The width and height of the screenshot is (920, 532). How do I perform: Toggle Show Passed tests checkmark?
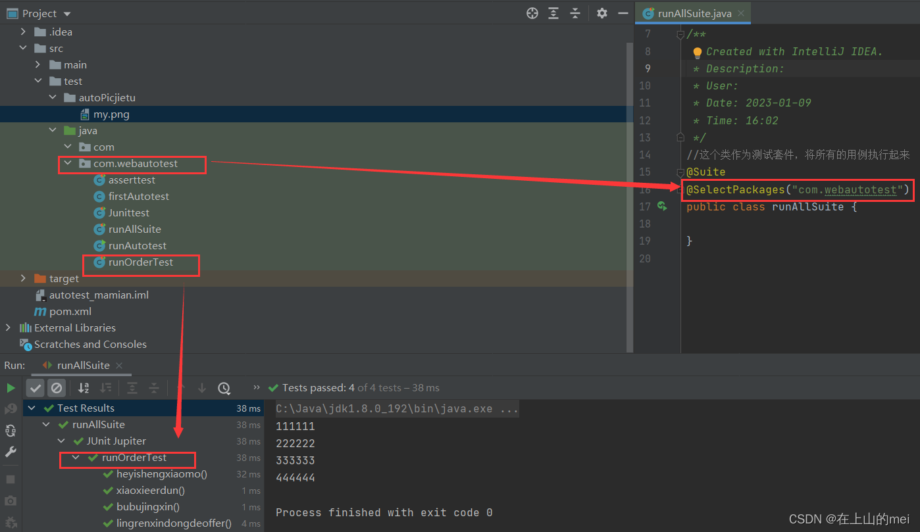coord(35,387)
